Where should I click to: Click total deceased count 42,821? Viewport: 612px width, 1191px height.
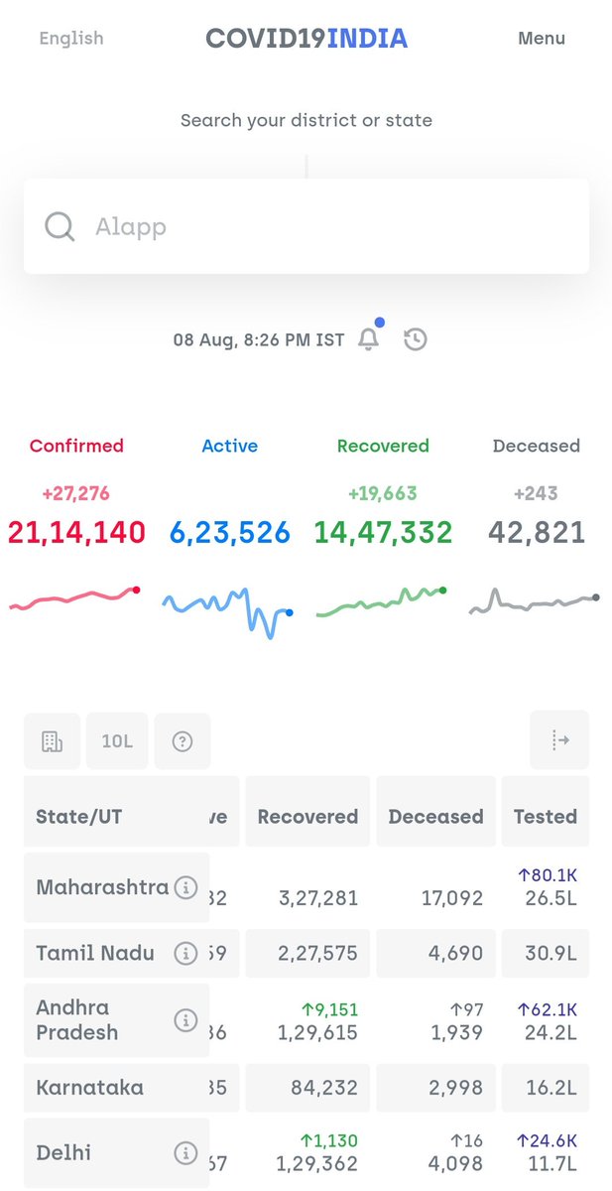click(x=537, y=533)
